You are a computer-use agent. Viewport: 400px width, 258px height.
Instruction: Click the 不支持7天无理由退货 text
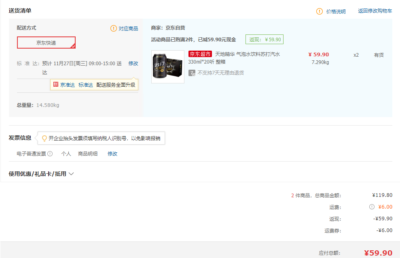pyautogui.click(x=220, y=73)
